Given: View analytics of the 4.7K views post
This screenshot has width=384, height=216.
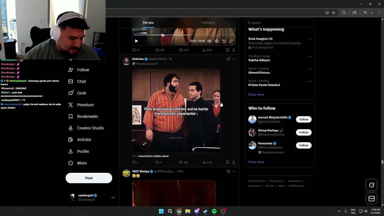Looking at the screenshot, I should [207, 162].
